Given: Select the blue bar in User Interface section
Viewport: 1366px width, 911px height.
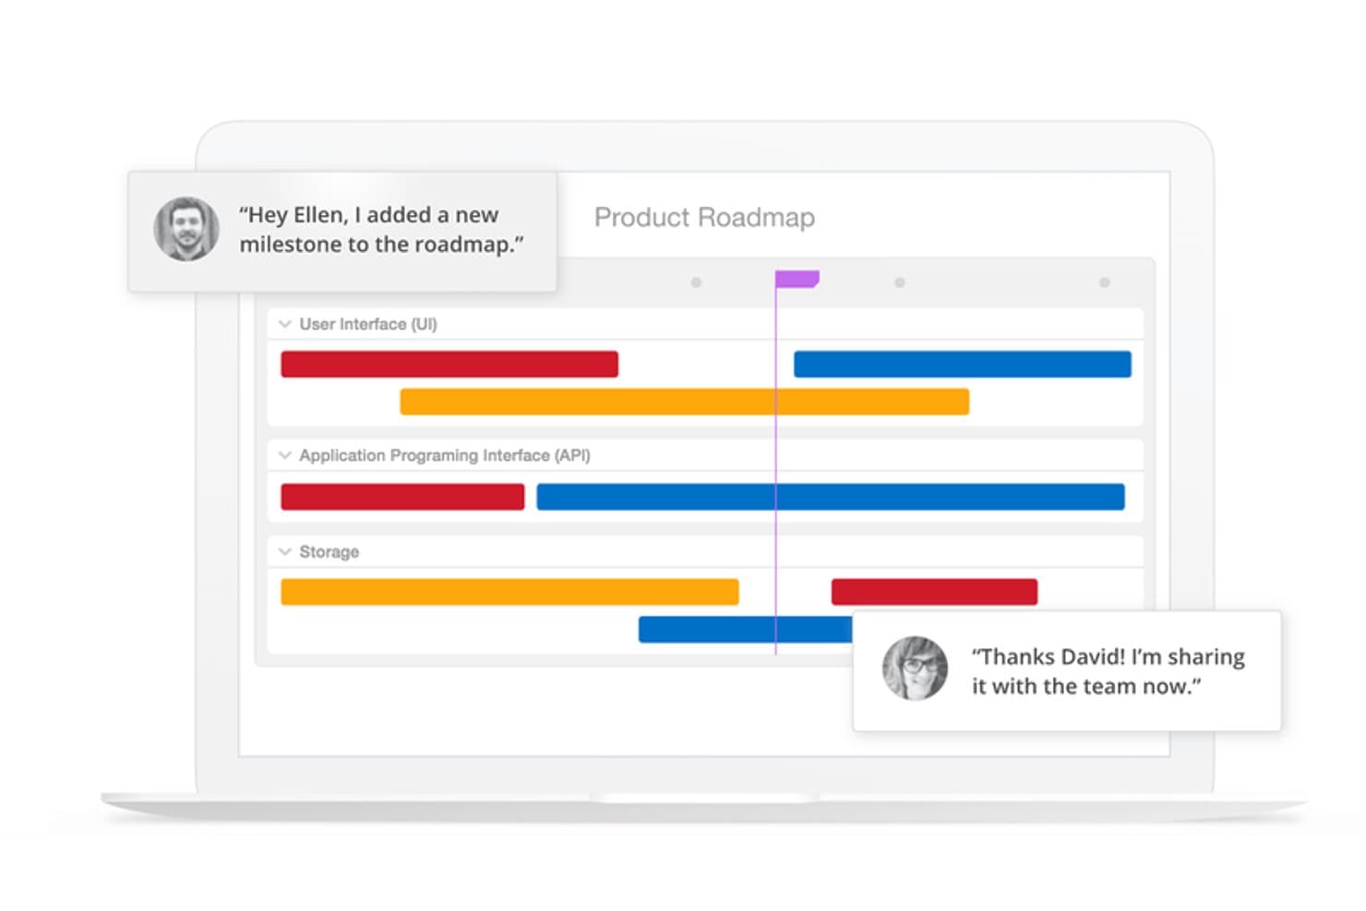Looking at the screenshot, I should pos(963,364).
